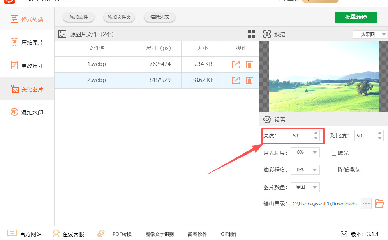Screen dimensions: 388x240
Task: Click the 添加水印 stamp icon
Action: click(14, 112)
